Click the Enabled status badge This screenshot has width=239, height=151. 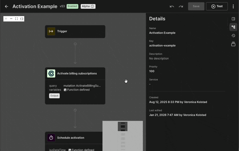(72, 6)
